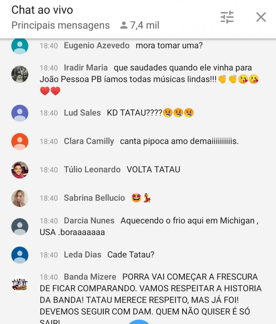Image resolution: width=276 pixels, height=324 pixels.
Task: Select Lud Sales' KD TATAU message
Action: tap(150, 113)
